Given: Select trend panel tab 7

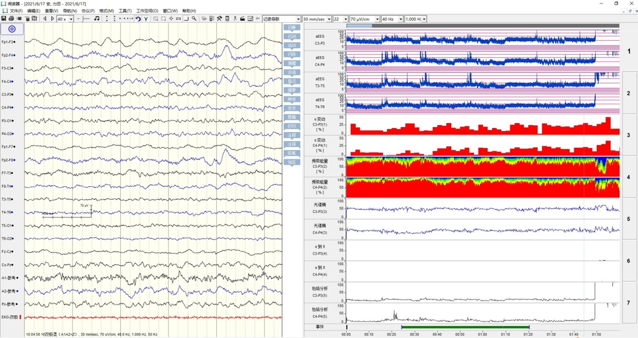Looking at the screenshot, I should (629, 303).
